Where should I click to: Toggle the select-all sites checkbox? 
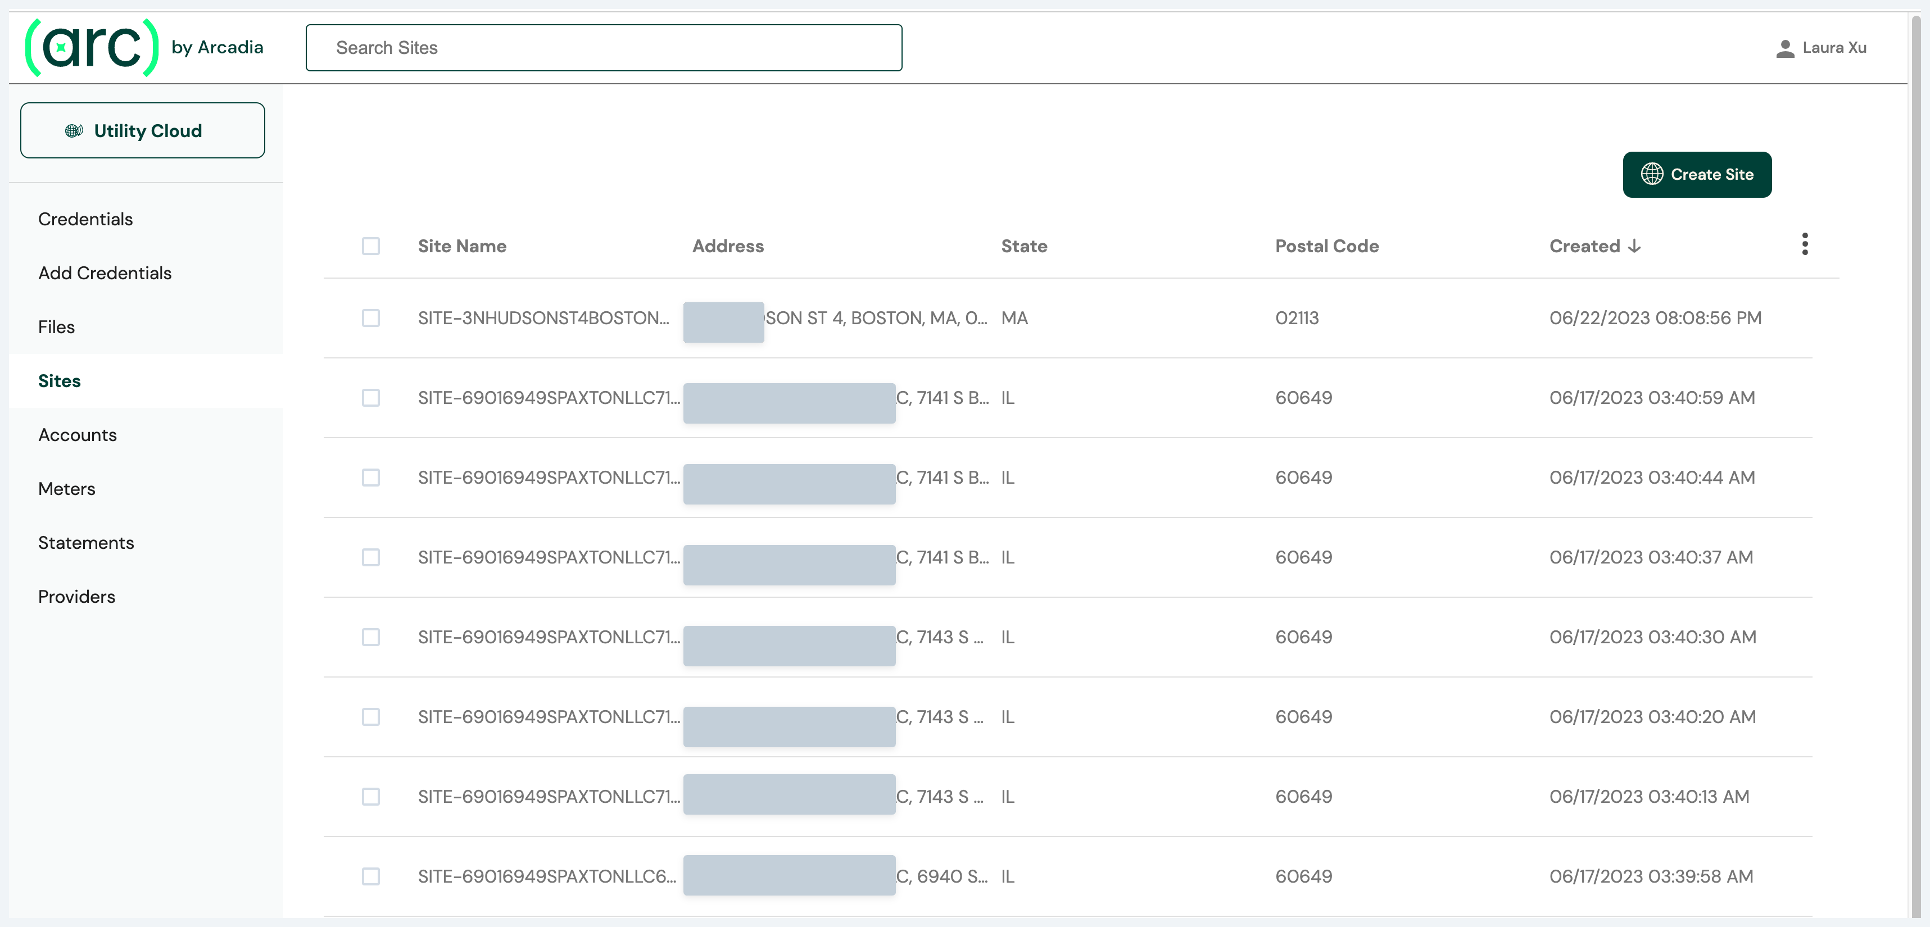(x=370, y=246)
